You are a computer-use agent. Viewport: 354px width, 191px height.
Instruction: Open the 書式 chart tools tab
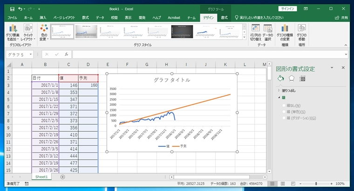tap(224, 18)
